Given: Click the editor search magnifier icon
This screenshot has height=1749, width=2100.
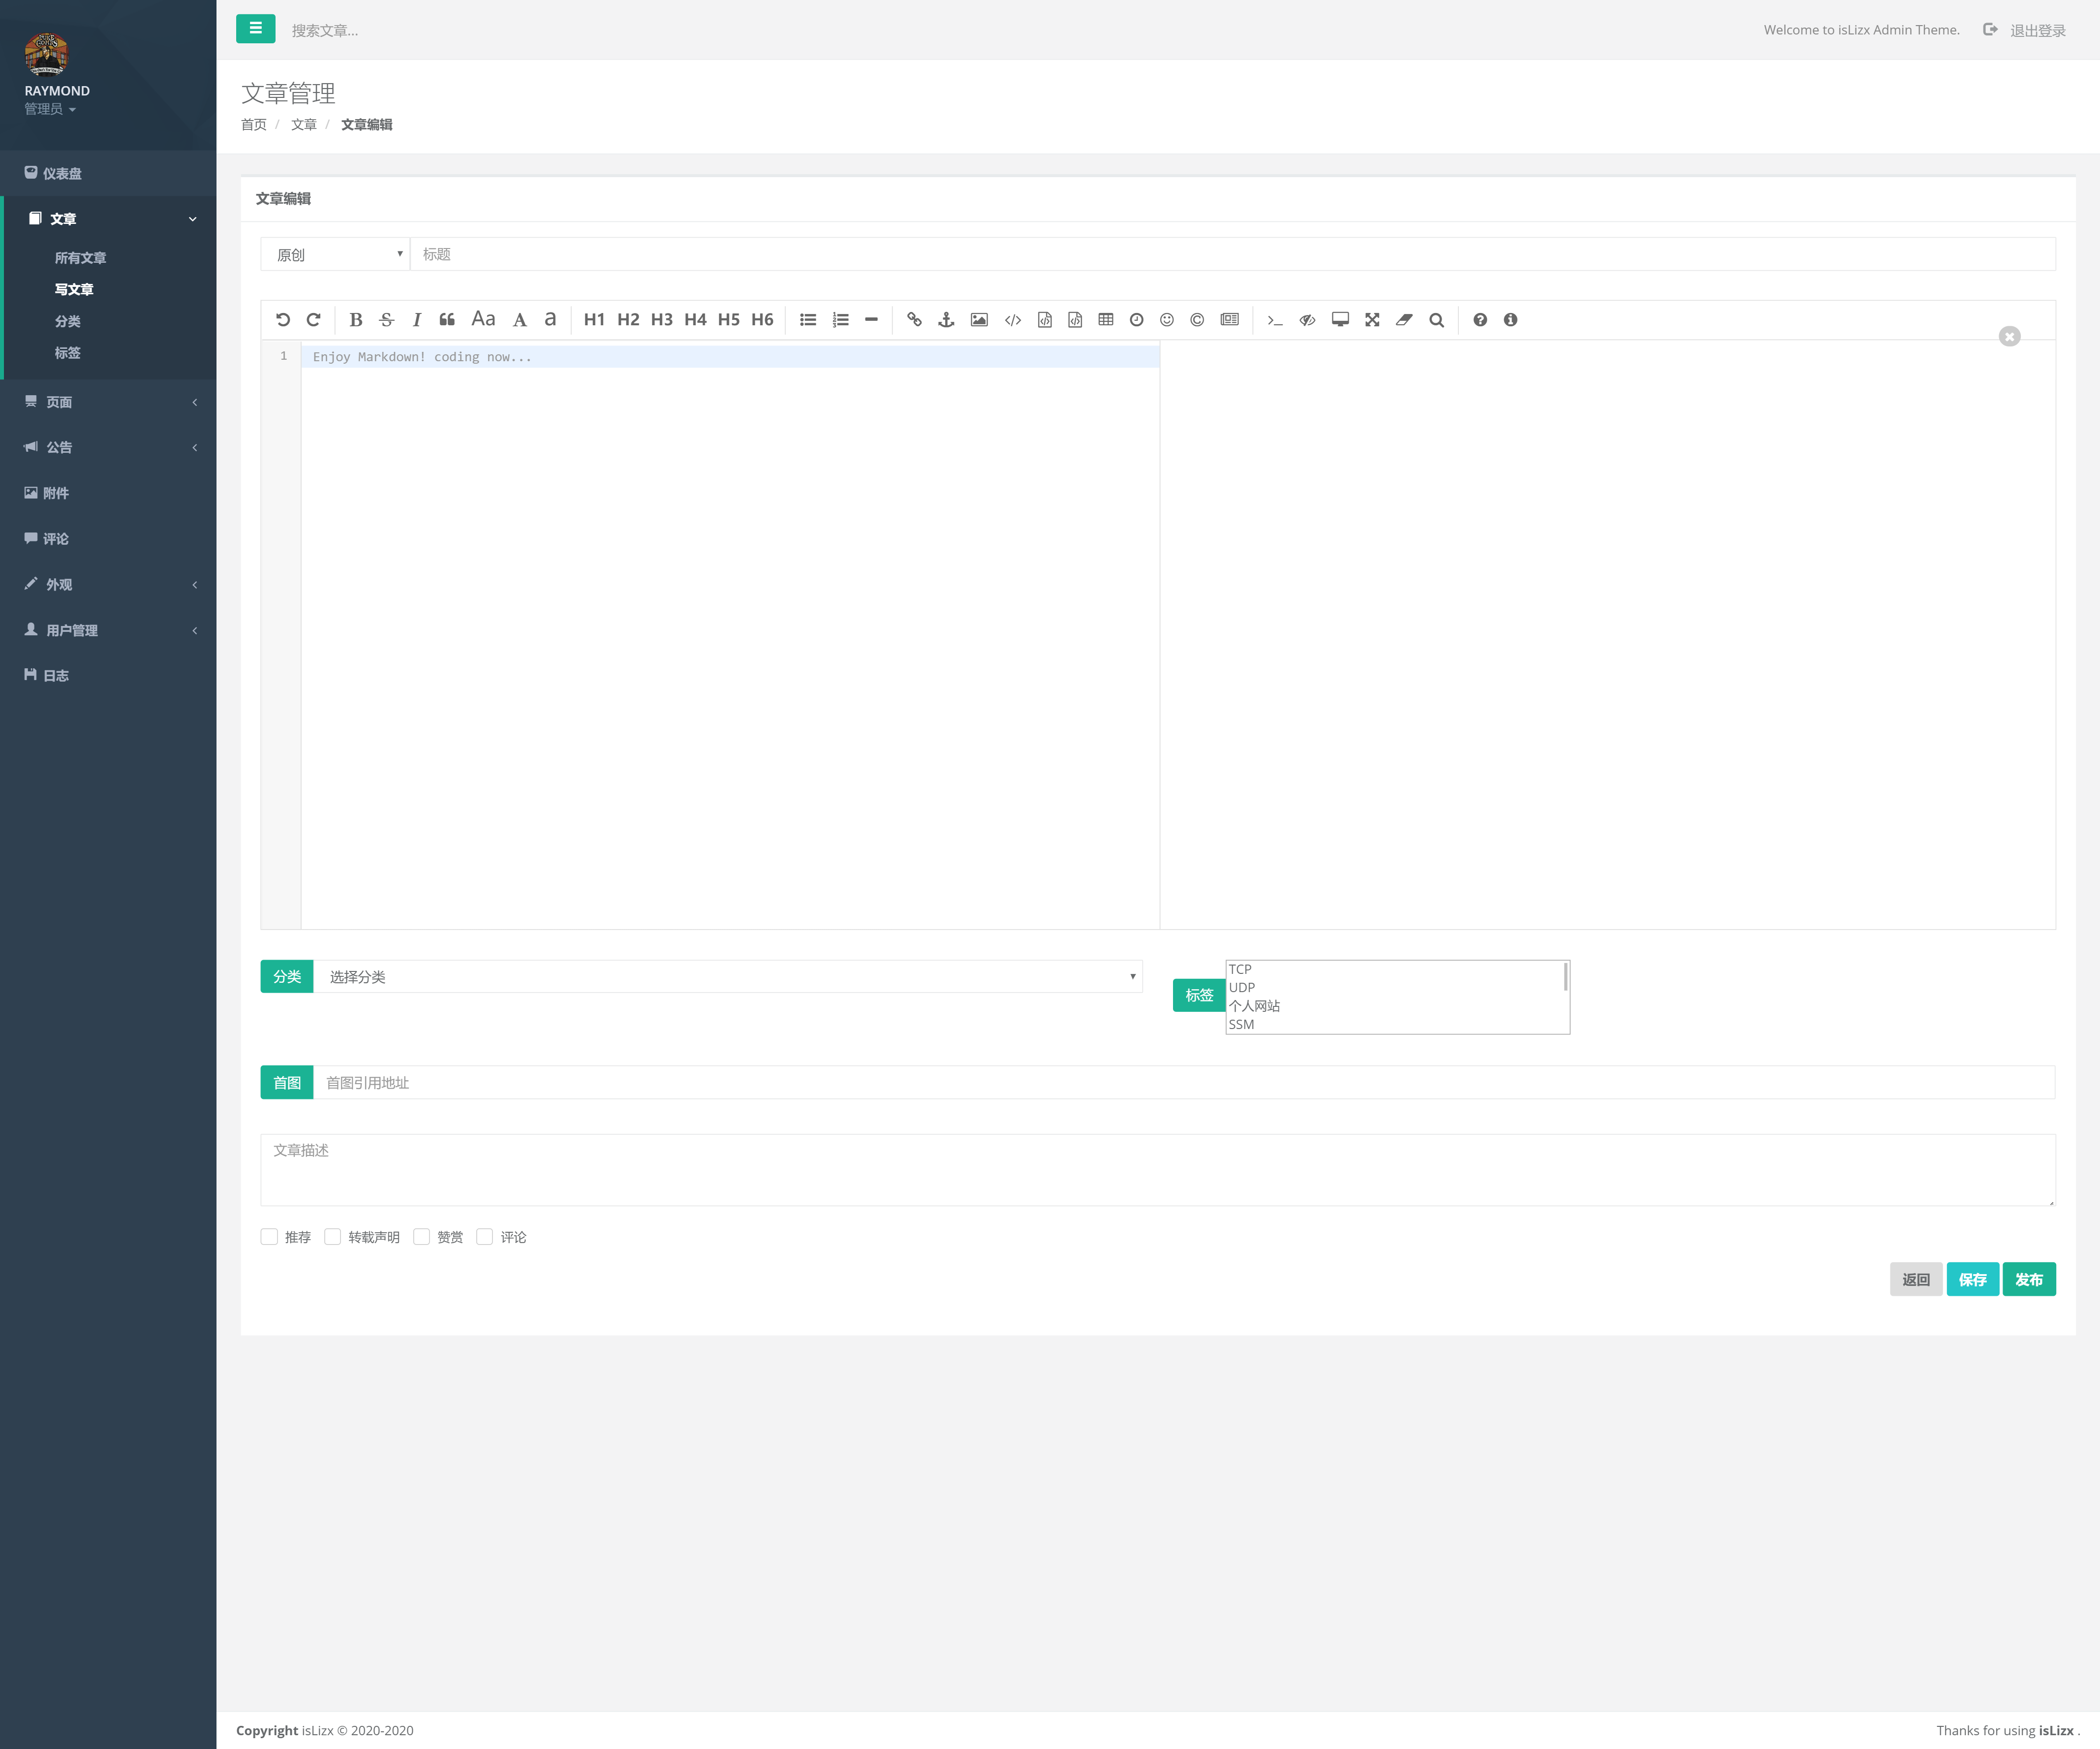Looking at the screenshot, I should coord(1436,320).
